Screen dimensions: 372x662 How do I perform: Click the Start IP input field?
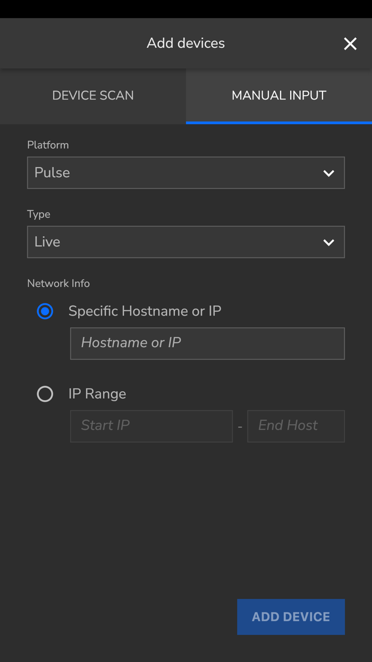click(x=151, y=426)
